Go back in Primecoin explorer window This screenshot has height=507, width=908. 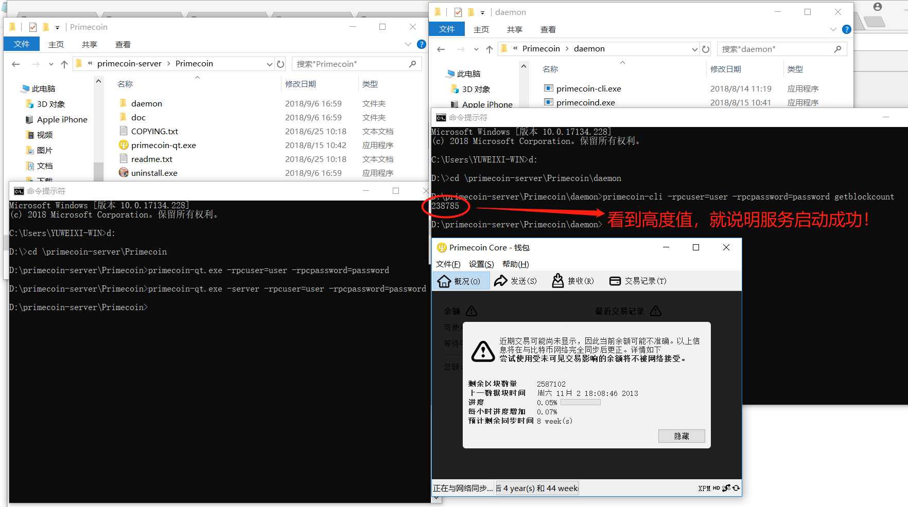(16, 64)
